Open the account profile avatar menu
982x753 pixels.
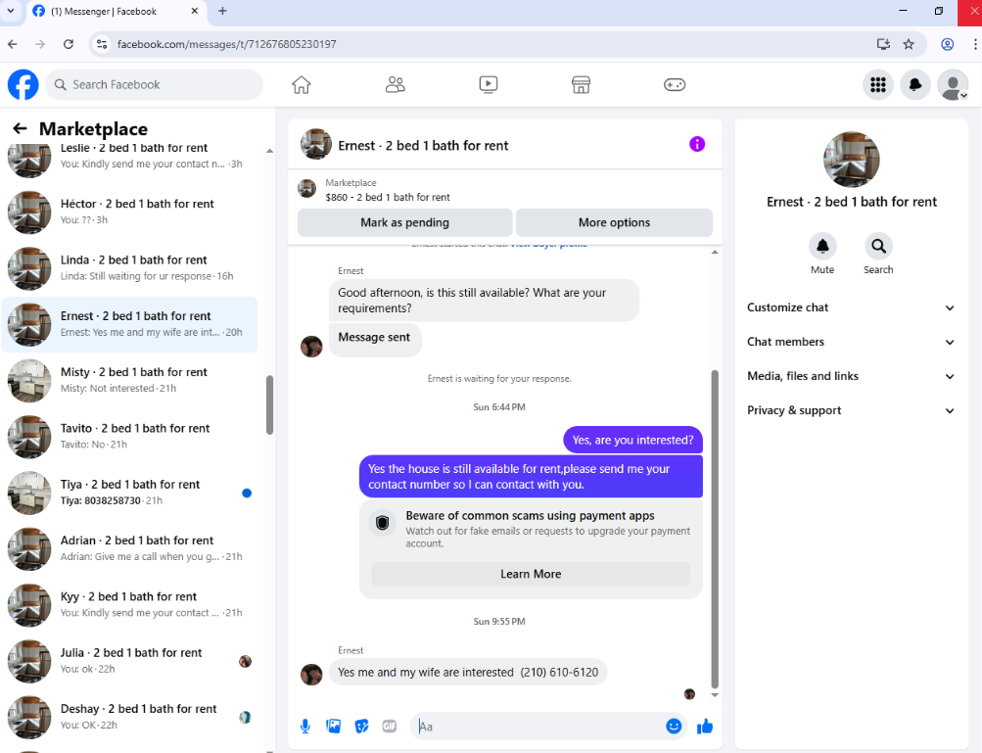tap(953, 84)
